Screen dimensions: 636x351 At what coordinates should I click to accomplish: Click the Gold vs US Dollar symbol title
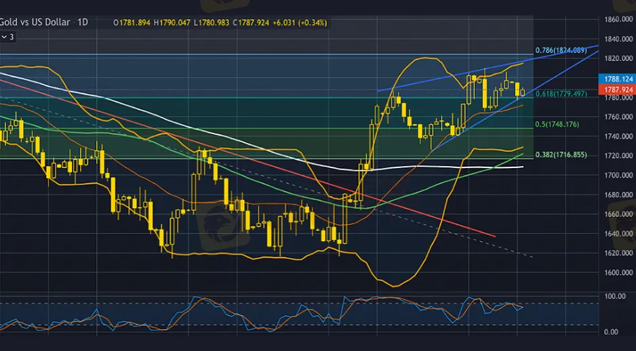pyautogui.click(x=37, y=22)
